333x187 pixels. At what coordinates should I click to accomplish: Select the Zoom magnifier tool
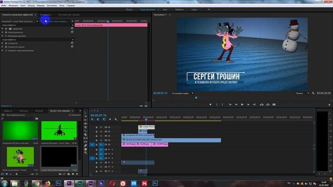pos(85,153)
